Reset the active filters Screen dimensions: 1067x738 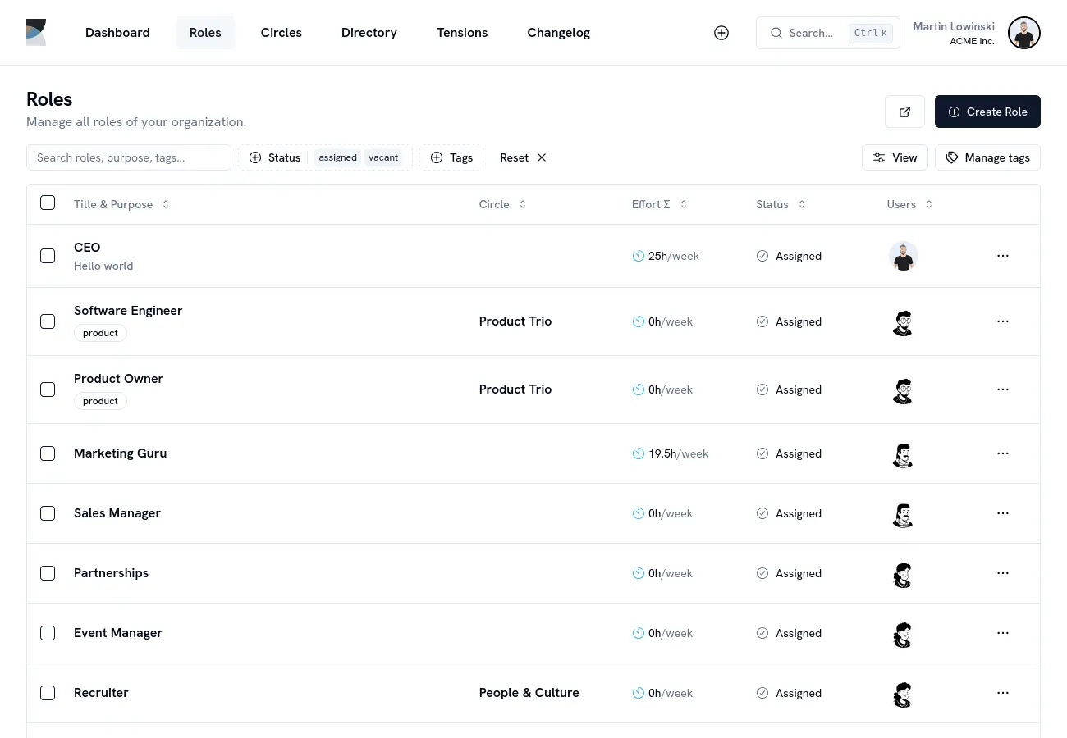tap(523, 157)
